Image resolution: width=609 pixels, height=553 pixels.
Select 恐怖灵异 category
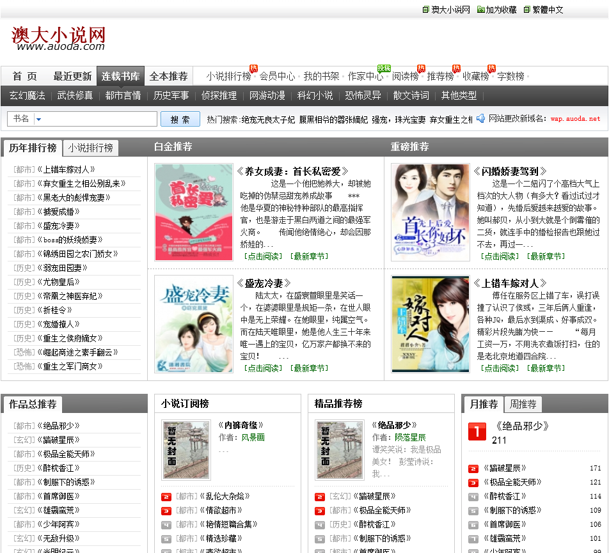click(x=363, y=95)
